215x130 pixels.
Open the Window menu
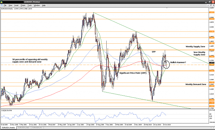(x=37, y=6)
